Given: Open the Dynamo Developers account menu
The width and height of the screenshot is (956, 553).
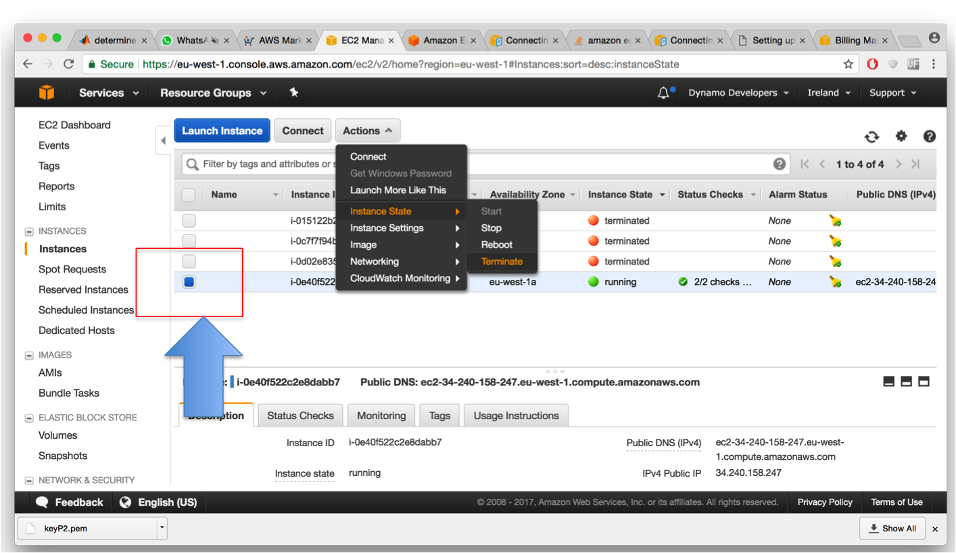Looking at the screenshot, I should tap(738, 93).
